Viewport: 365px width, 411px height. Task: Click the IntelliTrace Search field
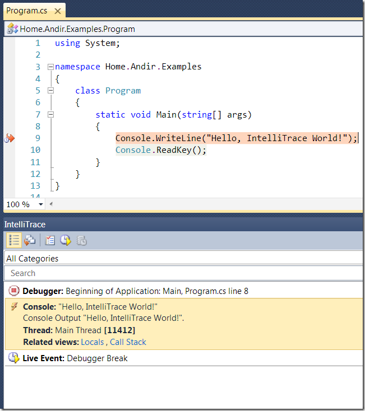tap(184, 273)
